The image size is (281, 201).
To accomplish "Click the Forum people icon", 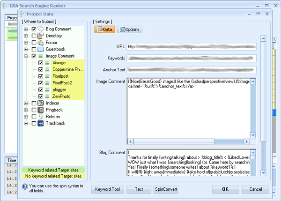I will click(x=41, y=43).
